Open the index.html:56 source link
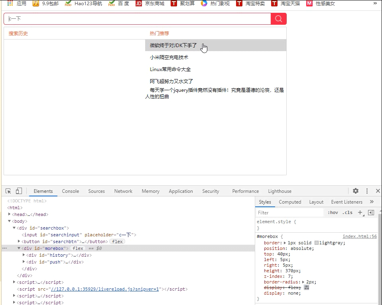 (359, 236)
